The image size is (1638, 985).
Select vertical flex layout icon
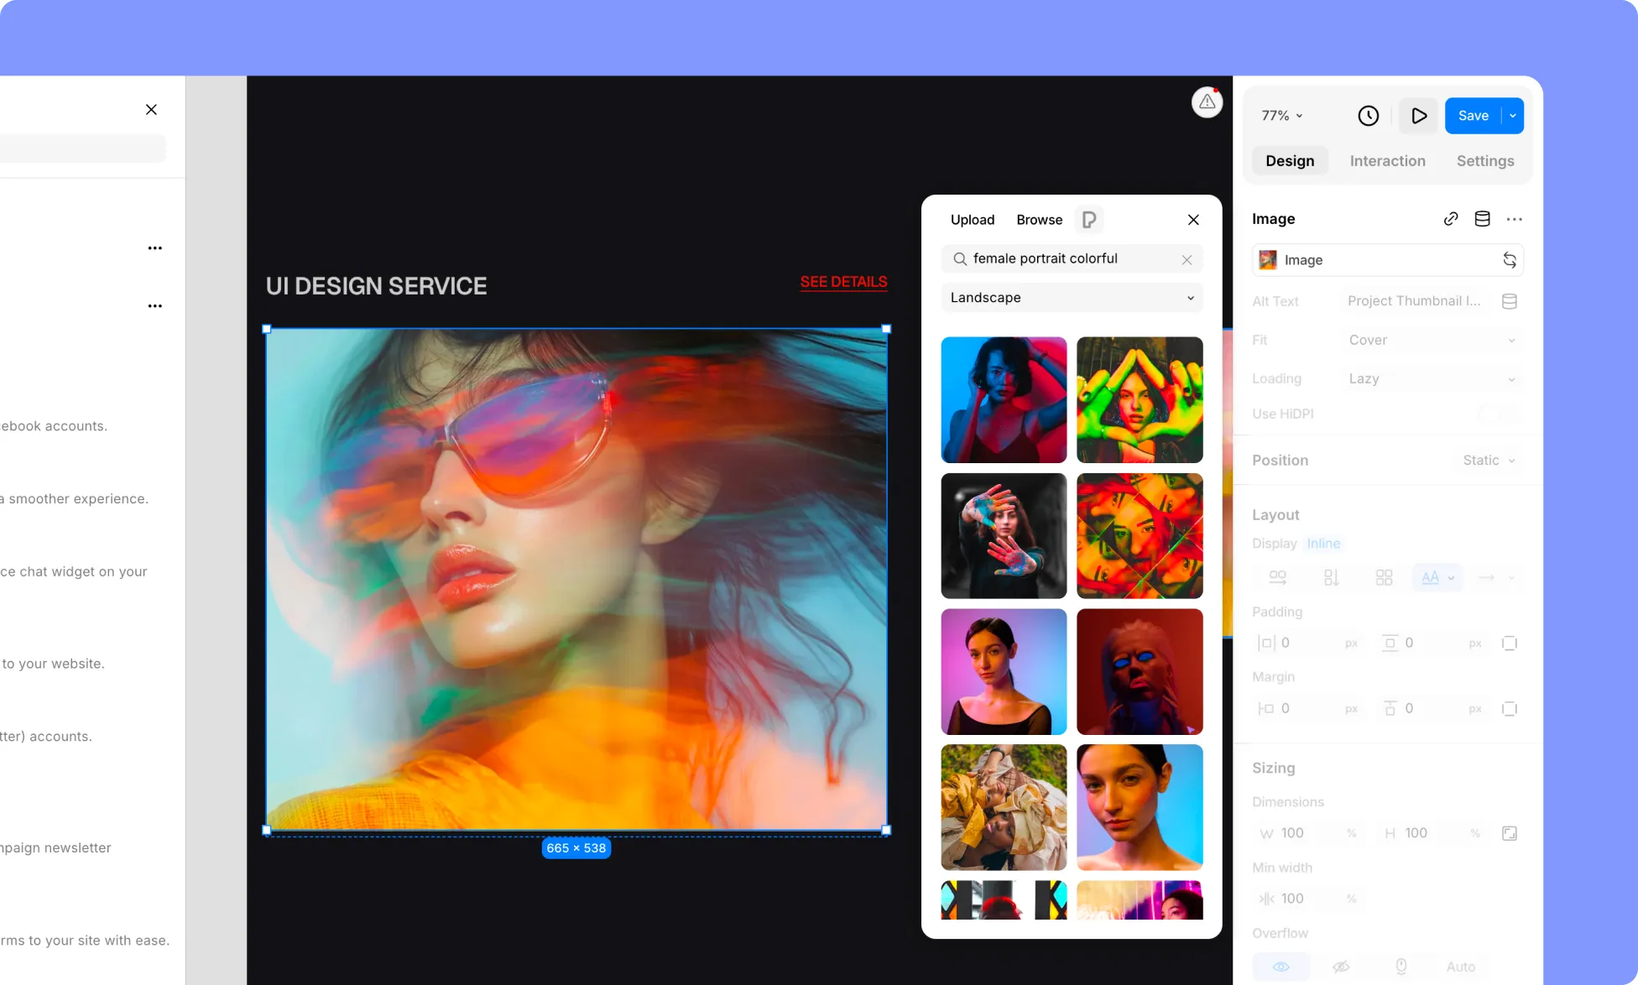click(x=1331, y=578)
